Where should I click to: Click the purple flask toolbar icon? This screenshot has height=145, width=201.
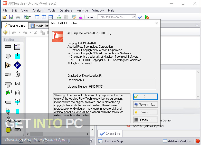tap(81, 17)
